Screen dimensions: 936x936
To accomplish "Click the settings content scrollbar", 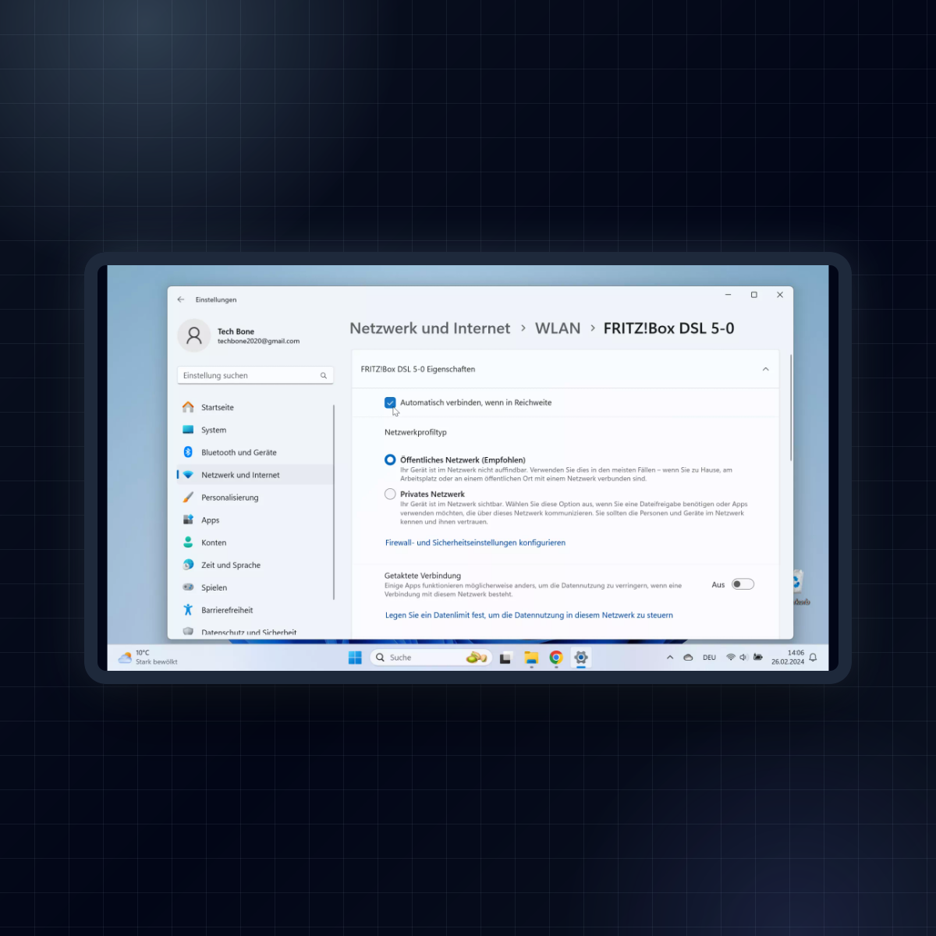I will click(x=790, y=408).
